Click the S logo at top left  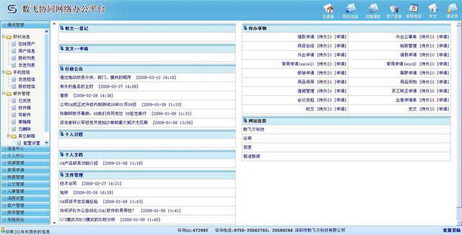tap(12, 9)
